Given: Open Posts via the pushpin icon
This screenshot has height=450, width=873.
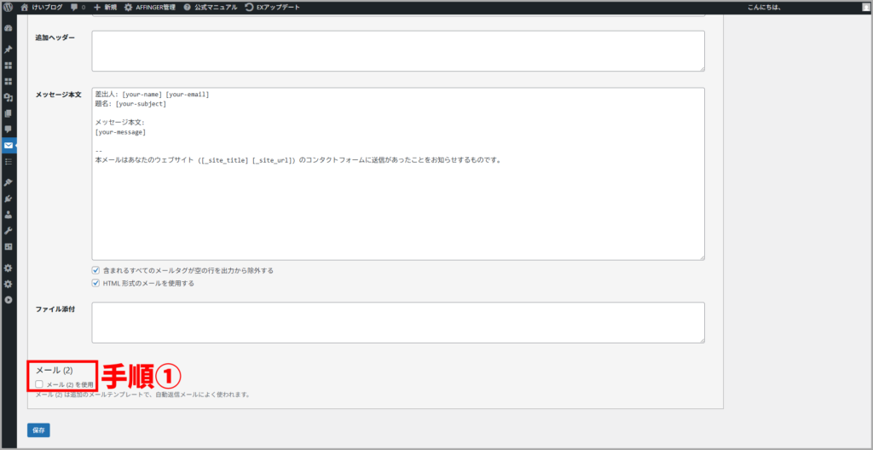Looking at the screenshot, I should pyautogui.click(x=9, y=49).
